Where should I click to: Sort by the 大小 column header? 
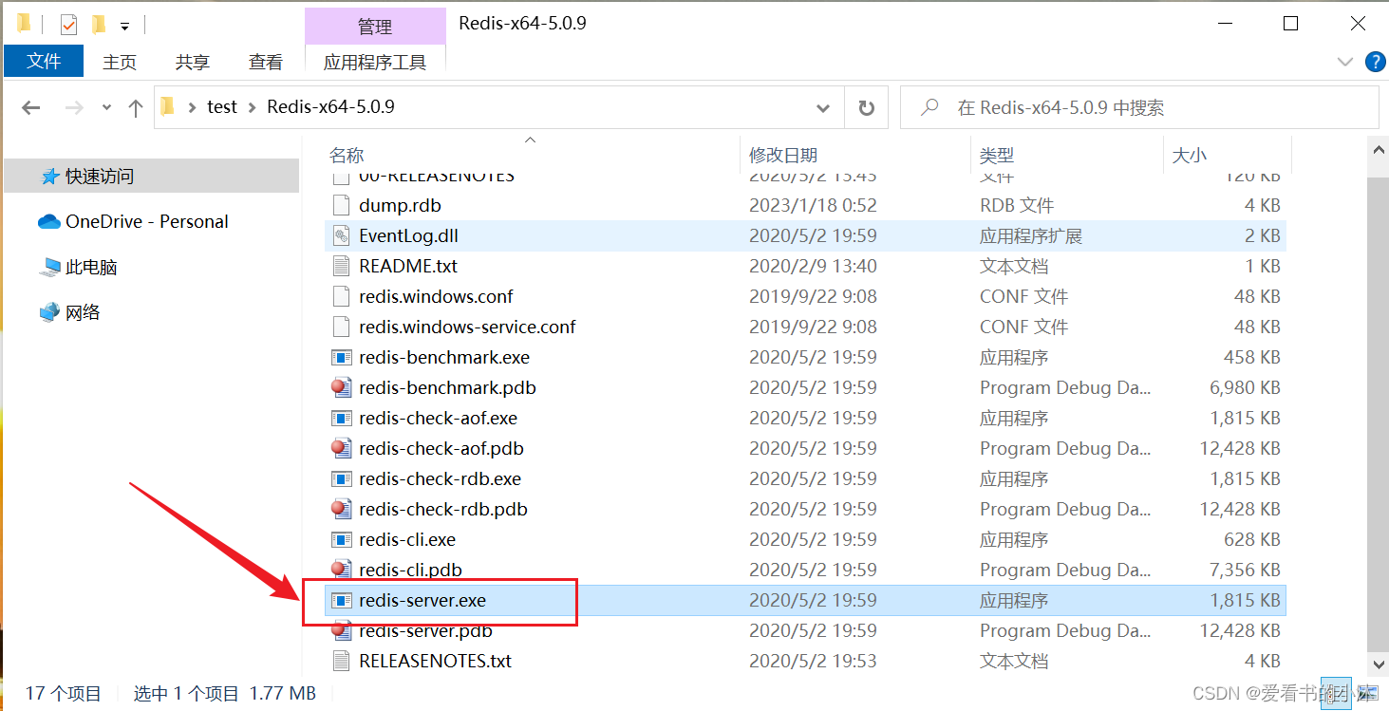[x=1189, y=155]
